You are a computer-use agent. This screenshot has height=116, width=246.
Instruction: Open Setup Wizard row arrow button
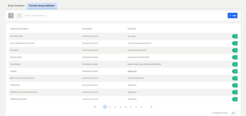(235, 64)
